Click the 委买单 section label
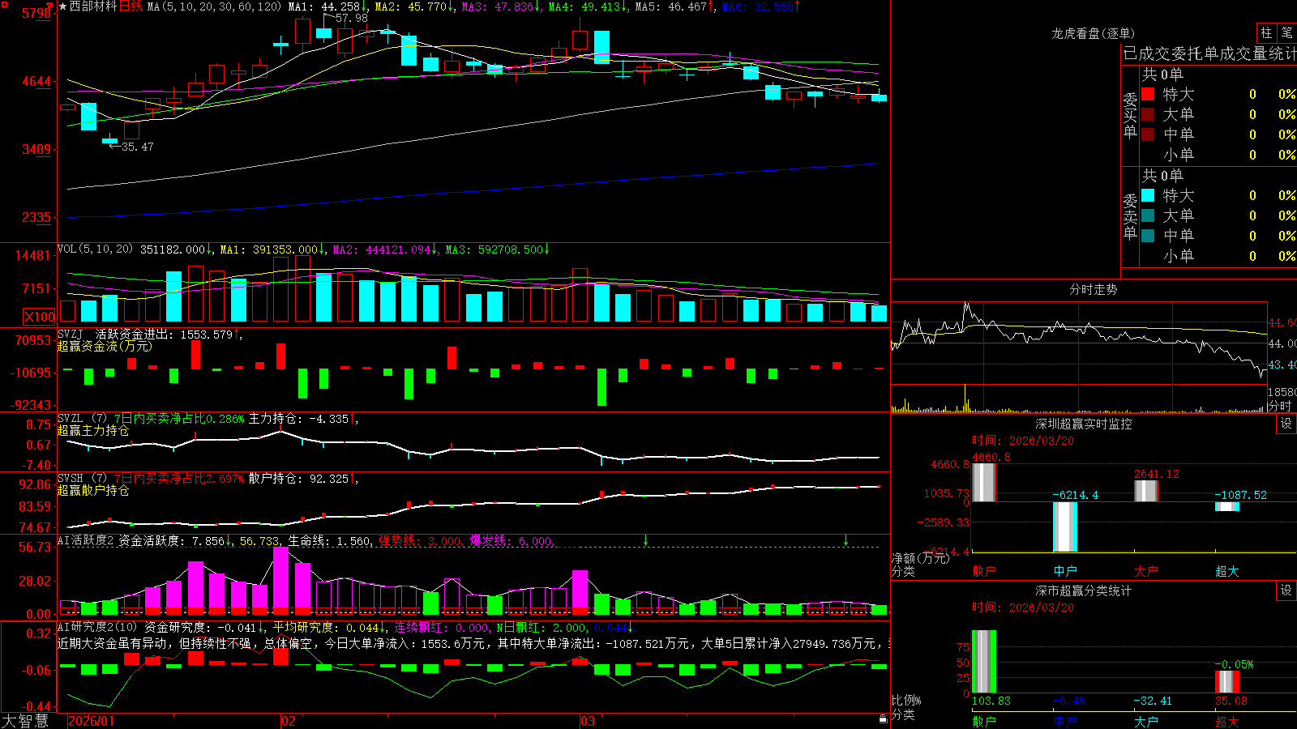The height and width of the screenshot is (729, 1297). [1130, 115]
